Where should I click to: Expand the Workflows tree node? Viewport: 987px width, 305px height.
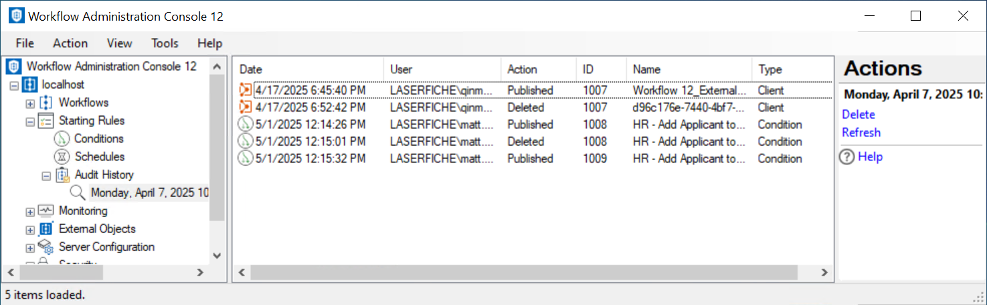click(30, 103)
